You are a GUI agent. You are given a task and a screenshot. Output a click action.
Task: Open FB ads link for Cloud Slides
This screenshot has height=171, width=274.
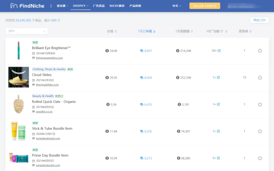[218, 78]
